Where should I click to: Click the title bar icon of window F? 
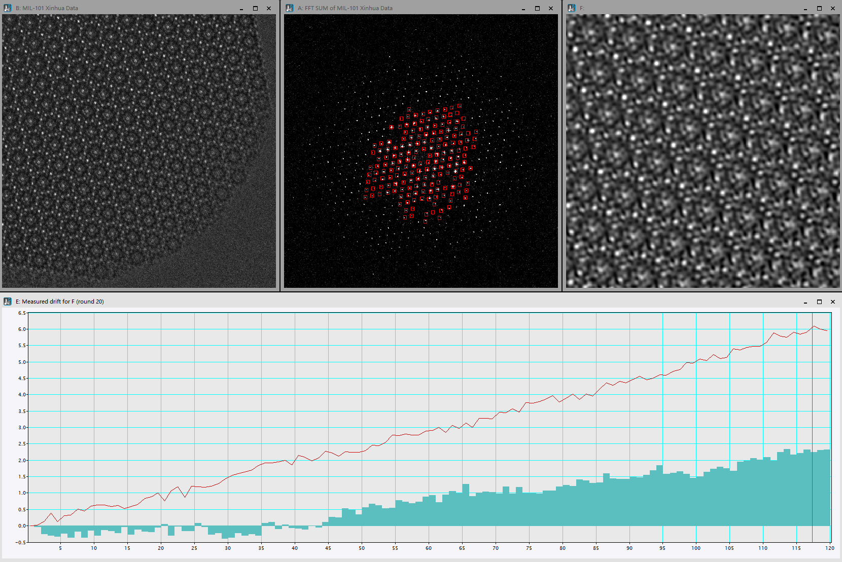click(570, 8)
